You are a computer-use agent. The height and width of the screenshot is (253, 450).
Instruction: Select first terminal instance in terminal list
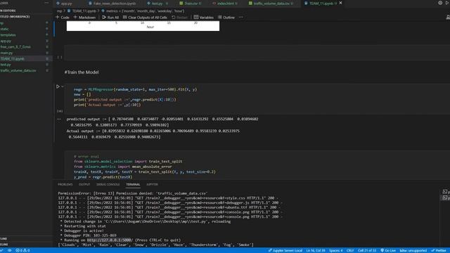445,192
